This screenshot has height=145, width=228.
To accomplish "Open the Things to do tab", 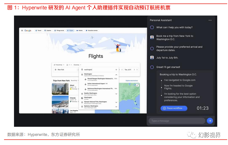I will pyautogui.click(x=59, y=31).
